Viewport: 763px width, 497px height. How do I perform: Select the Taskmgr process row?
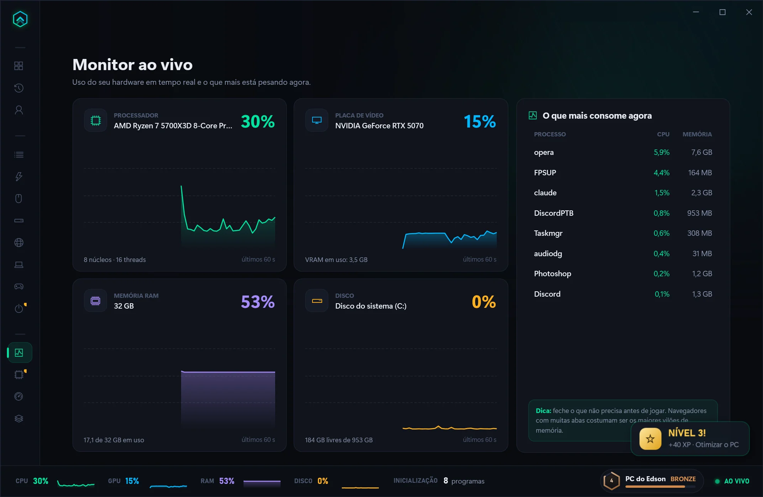(x=623, y=233)
